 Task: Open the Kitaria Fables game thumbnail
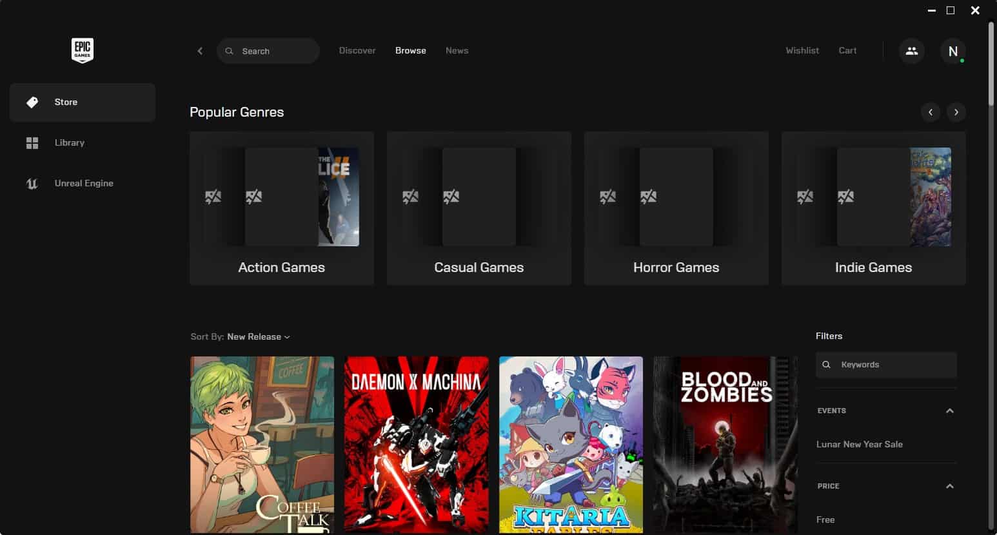571,445
